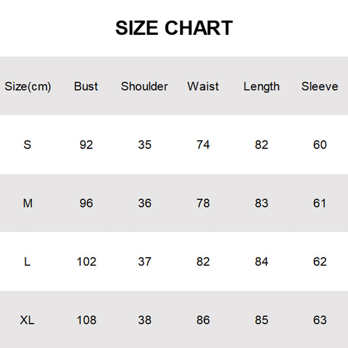Click the Length column header
348x348 pixels.
261,86
